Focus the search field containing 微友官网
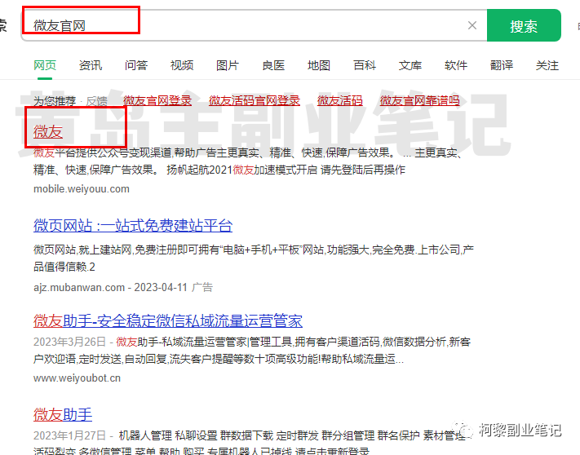This screenshot has width=580, height=455. pyautogui.click(x=245, y=25)
